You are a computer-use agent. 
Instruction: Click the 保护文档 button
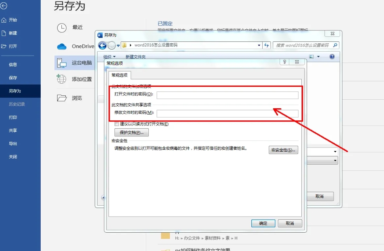132,133
